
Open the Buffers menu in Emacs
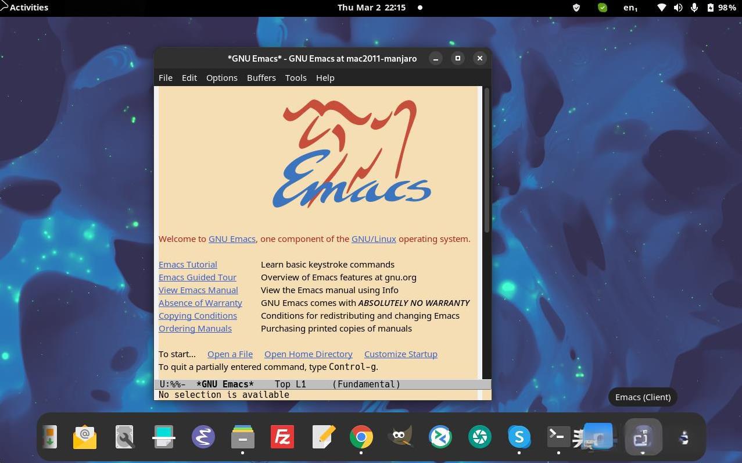pos(261,77)
